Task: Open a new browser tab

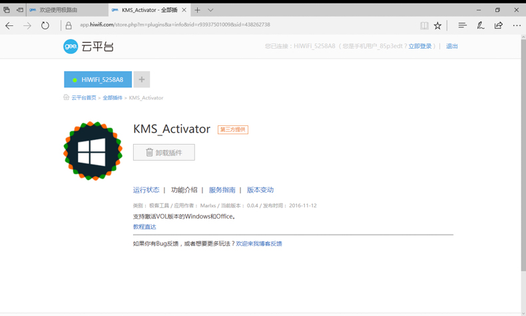Action: pos(198,10)
